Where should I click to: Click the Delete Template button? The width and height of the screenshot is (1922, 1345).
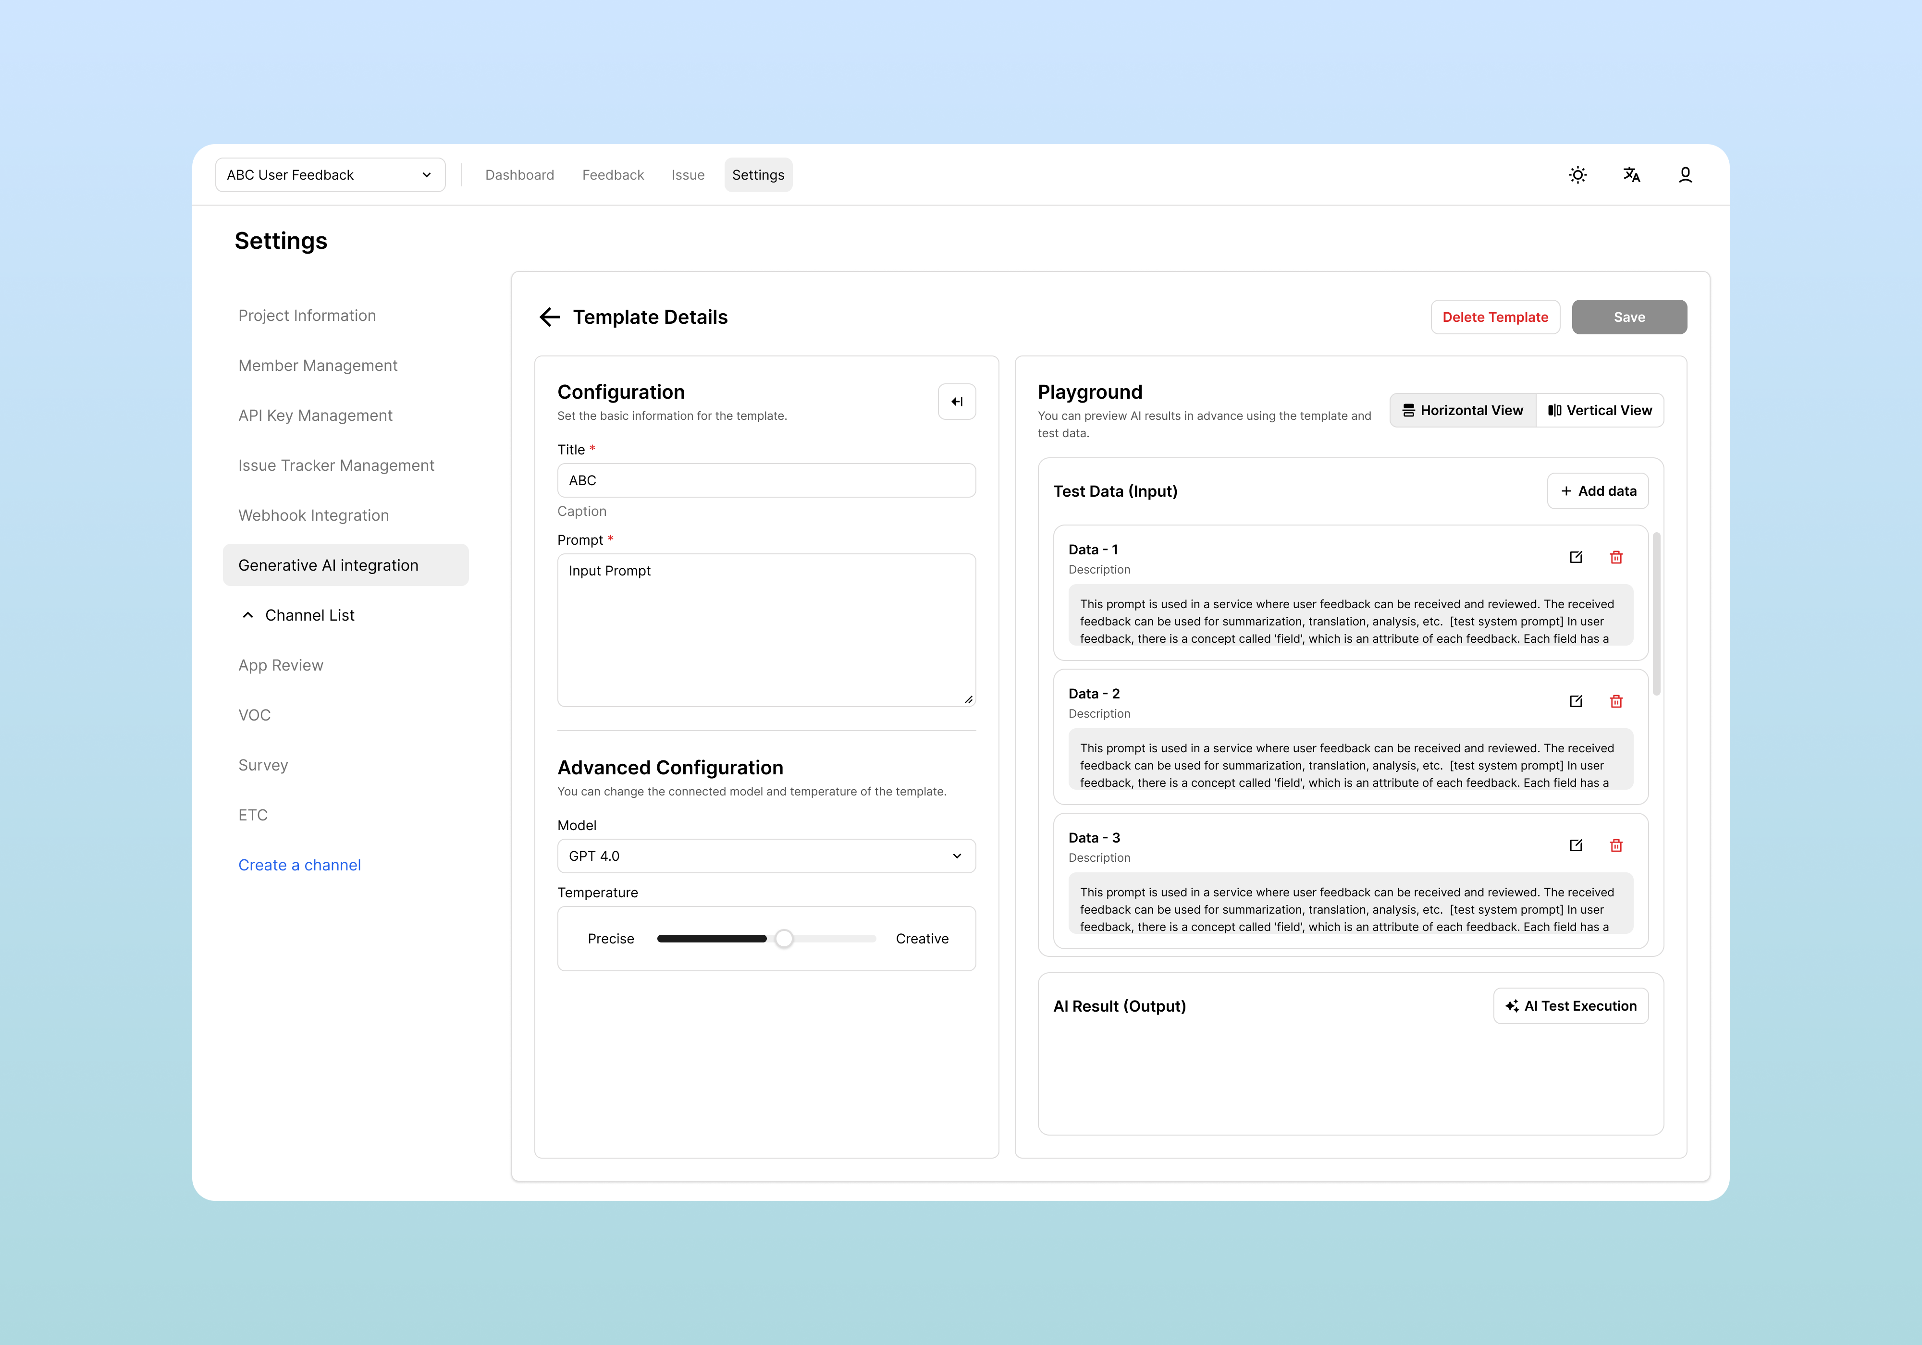pyautogui.click(x=1494, y=317)
